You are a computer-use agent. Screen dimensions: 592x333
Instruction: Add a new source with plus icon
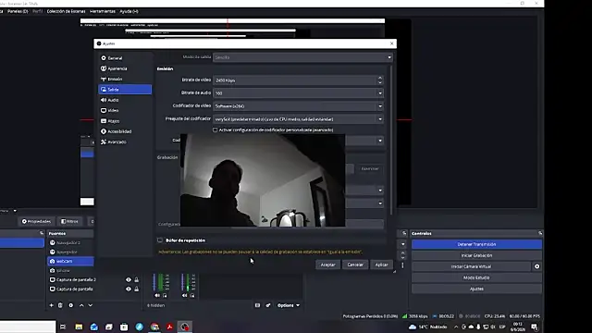tap(52, 305)
